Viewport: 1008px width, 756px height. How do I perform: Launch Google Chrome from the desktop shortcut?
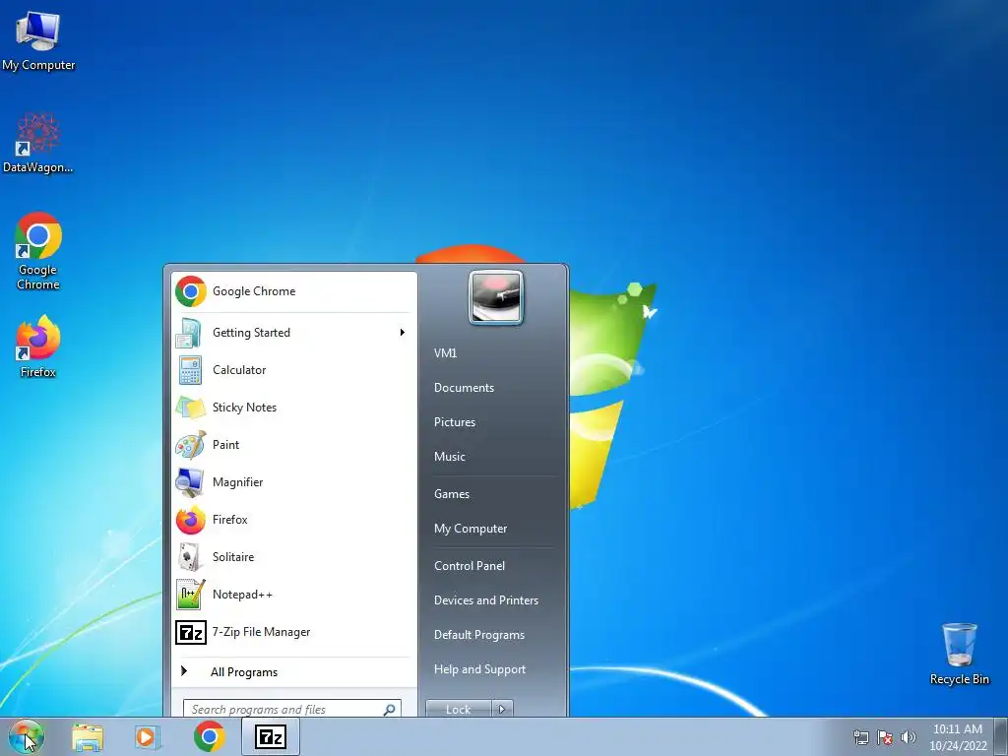coord(38,251)
